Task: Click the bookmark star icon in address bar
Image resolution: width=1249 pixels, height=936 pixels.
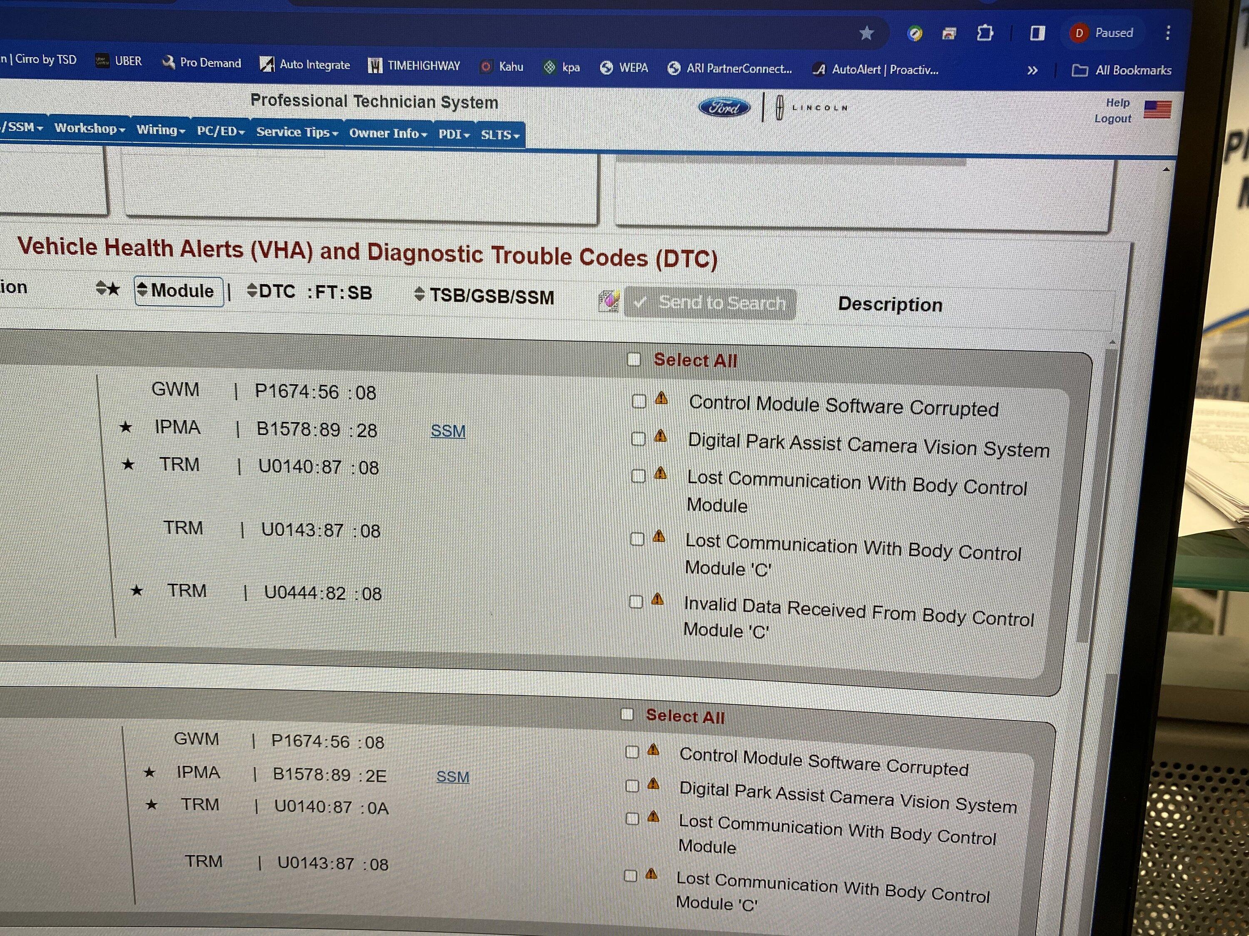Action: (866, 33)
